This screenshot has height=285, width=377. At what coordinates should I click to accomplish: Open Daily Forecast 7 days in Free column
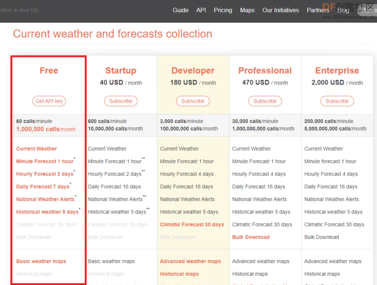coord(42,187)
